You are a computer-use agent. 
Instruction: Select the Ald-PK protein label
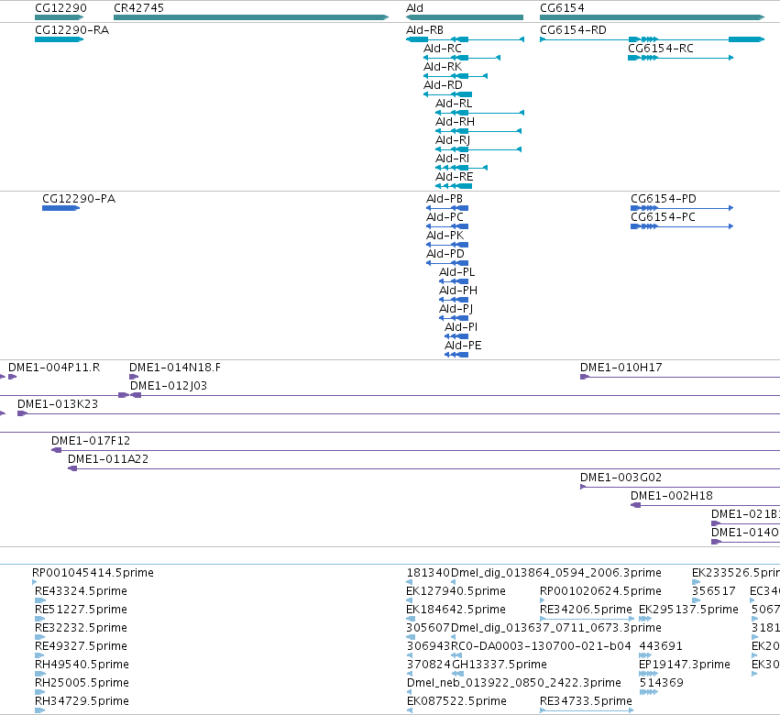(x=445, y=236)
